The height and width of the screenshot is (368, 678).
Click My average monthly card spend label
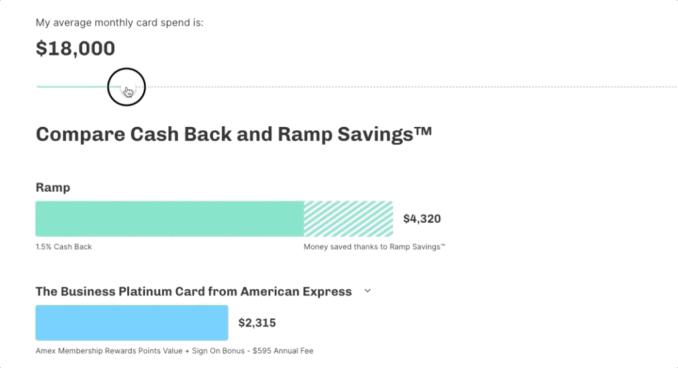tap(119, 22)
